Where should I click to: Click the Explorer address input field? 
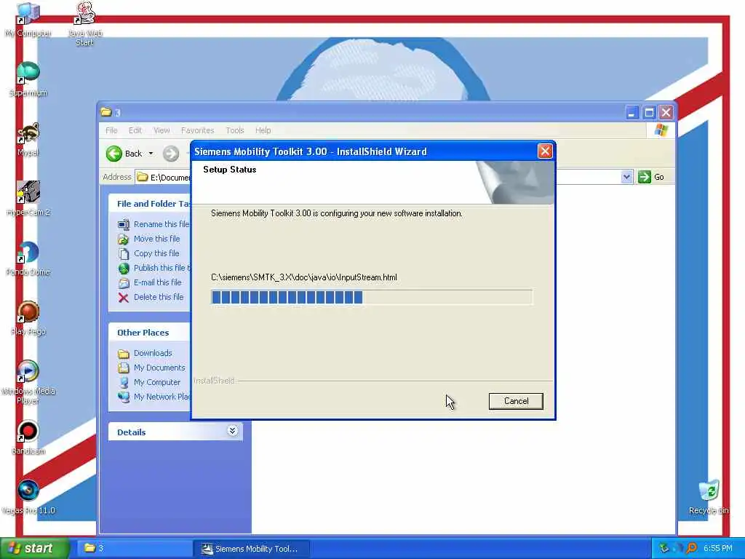tap(163, 178)
